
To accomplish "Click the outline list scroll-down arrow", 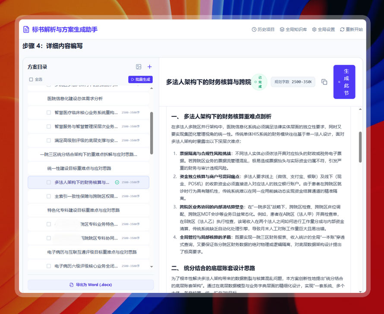I will coord(151,267).
